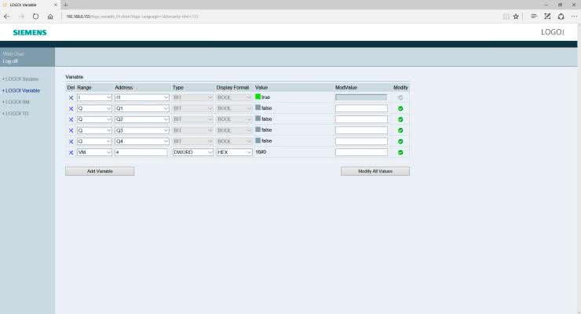
Task: Go to LOGO! BM page
Action: (17, 102)
